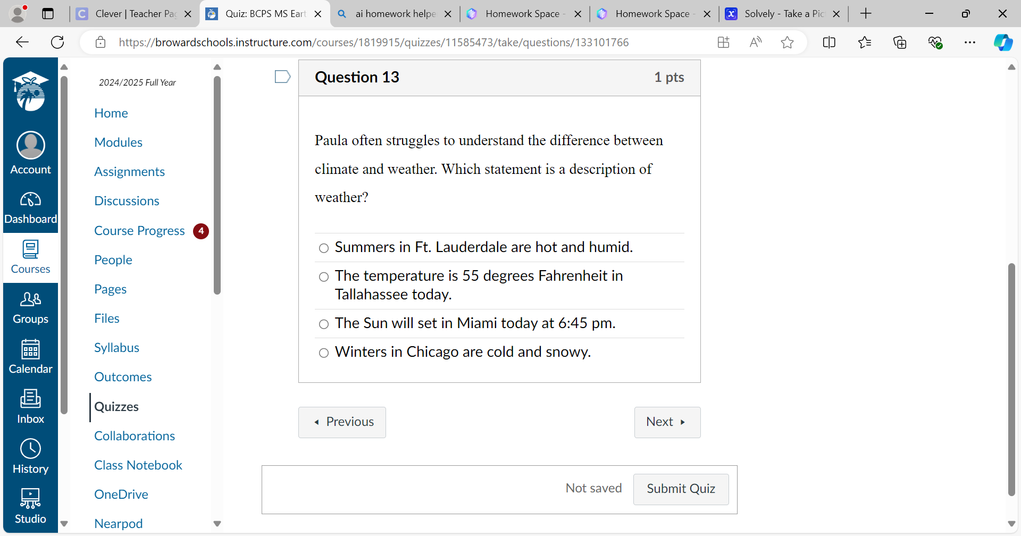Open the Dashboard icon in sidebar

click(x=30, y=208)
